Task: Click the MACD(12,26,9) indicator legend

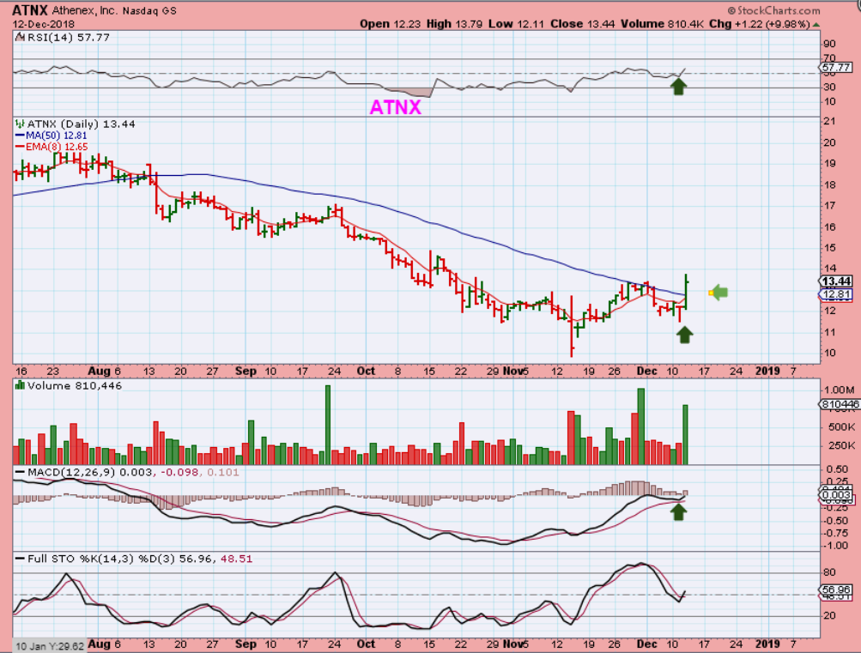Action: [134, 473]
